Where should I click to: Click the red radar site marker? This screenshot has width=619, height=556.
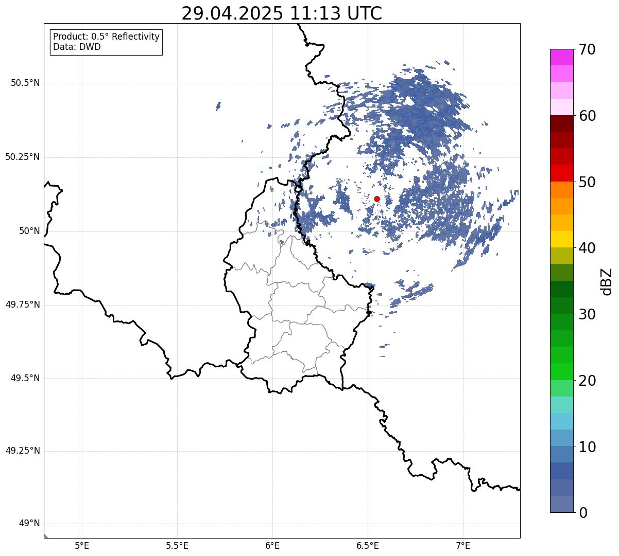point(377,199)
